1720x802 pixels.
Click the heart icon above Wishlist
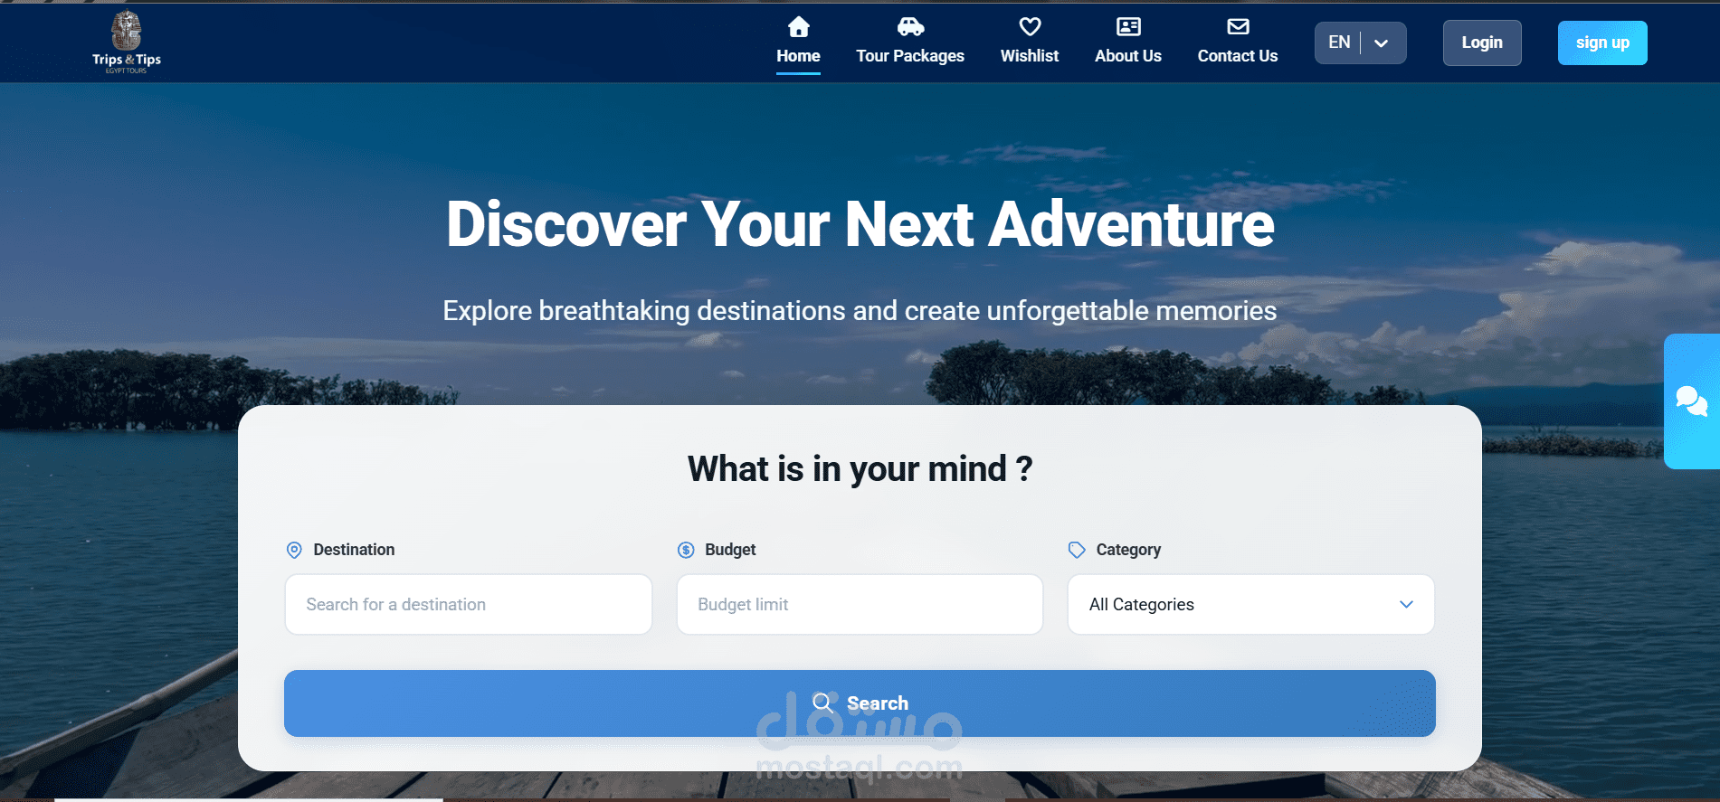(1030, 26)
